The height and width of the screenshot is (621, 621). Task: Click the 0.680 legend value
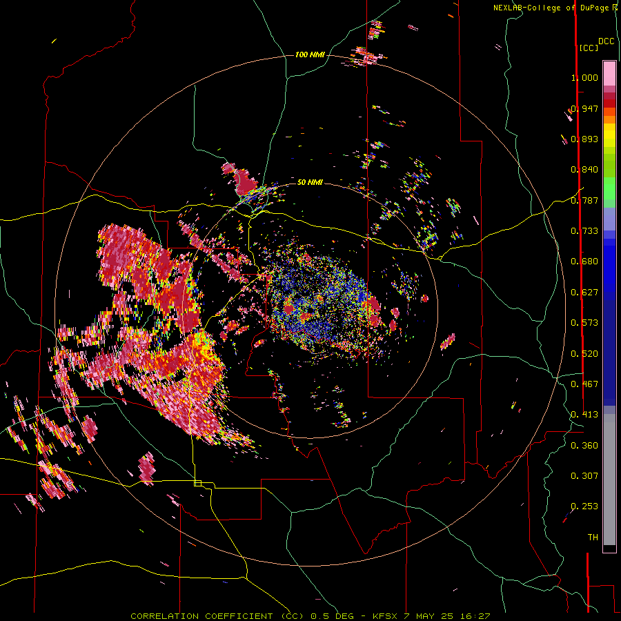[x=584, y=262]
